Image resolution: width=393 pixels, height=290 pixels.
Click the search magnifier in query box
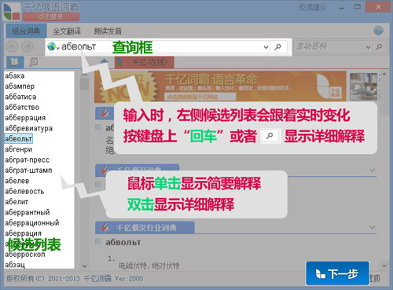tap(277, 47)
